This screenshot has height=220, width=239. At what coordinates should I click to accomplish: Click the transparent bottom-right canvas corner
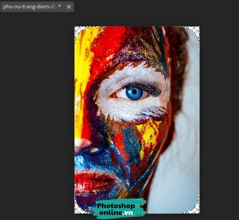click(x=197, y=211)
